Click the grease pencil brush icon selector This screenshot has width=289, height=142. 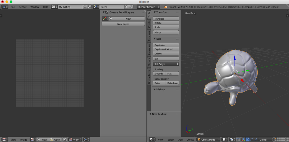tap(105, 19)
